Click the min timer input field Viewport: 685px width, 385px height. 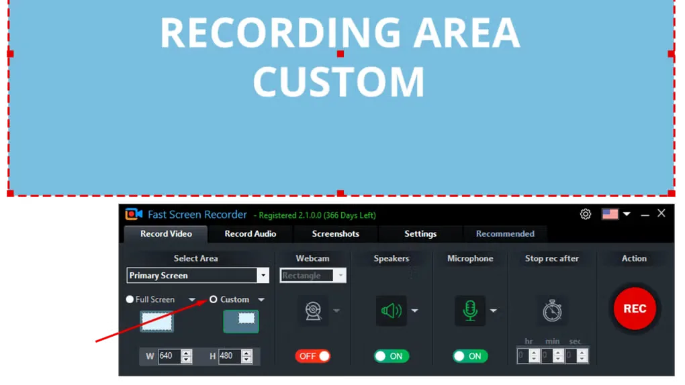pyautogui.click(x=547, y=356)
